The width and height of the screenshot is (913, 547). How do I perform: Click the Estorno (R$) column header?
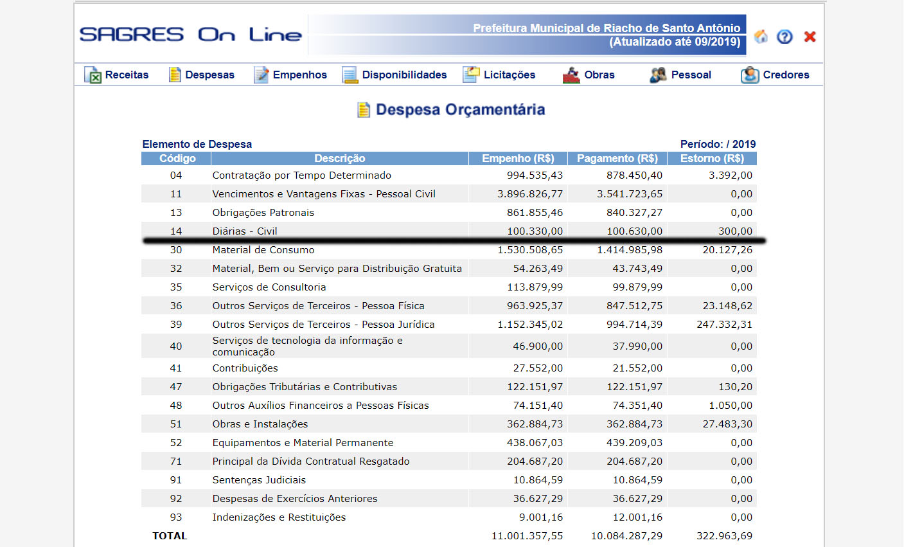click(x=712, y=158)
